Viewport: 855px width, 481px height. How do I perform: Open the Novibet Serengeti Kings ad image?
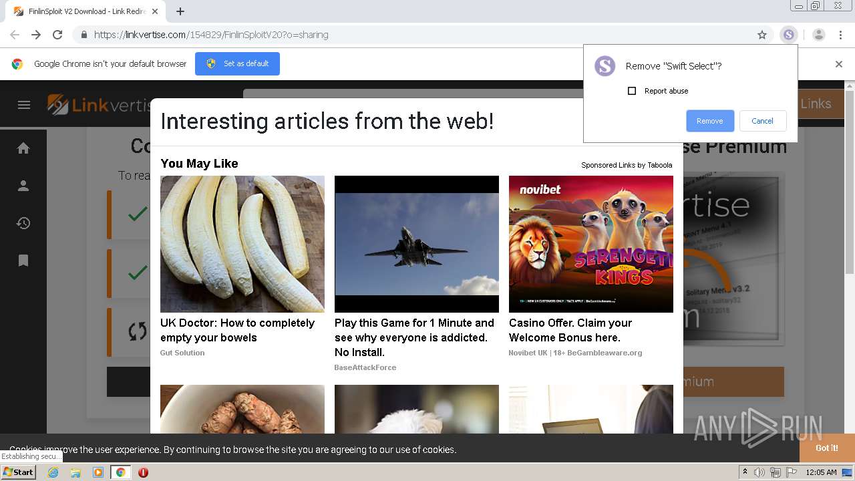coord(591,244)
